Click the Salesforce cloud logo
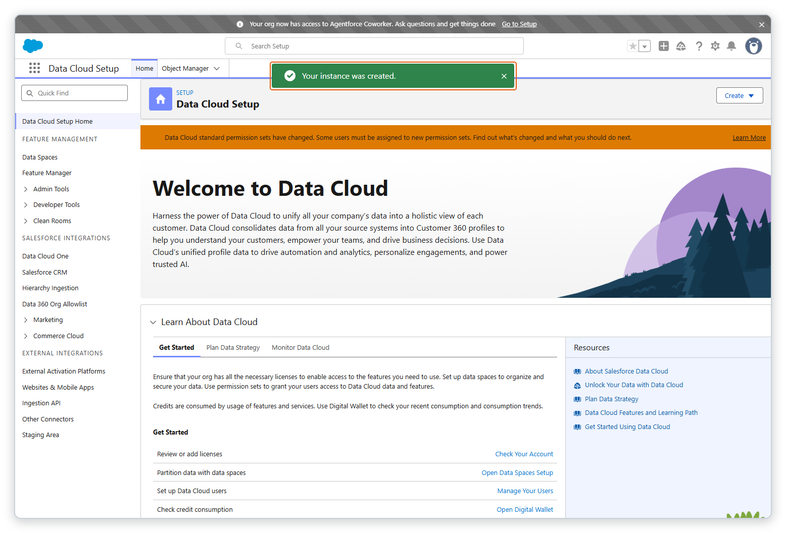786x533 pixels. [33, 46]
